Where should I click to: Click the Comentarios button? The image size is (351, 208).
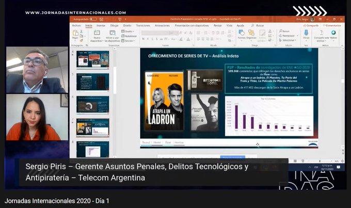point(332,25)
